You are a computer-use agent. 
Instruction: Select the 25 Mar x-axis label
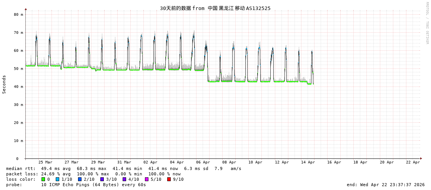click(45, 162)
